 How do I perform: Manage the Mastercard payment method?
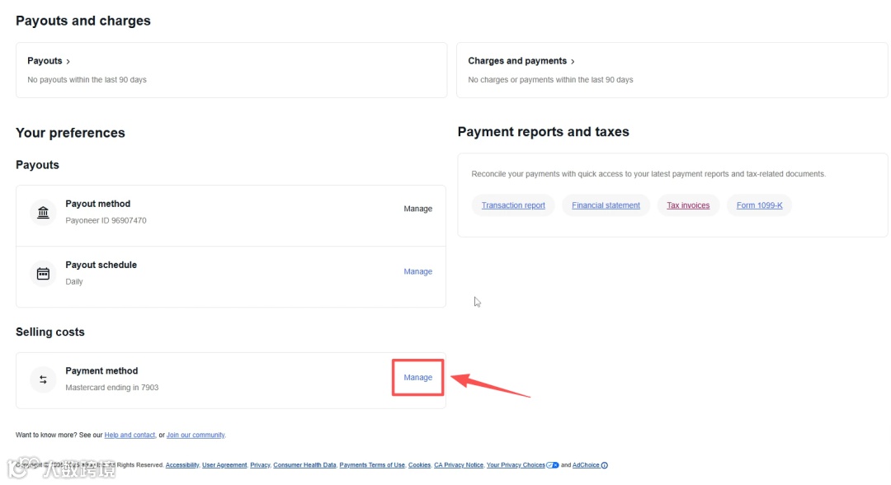pyautogui.click(x=417, y=378)
